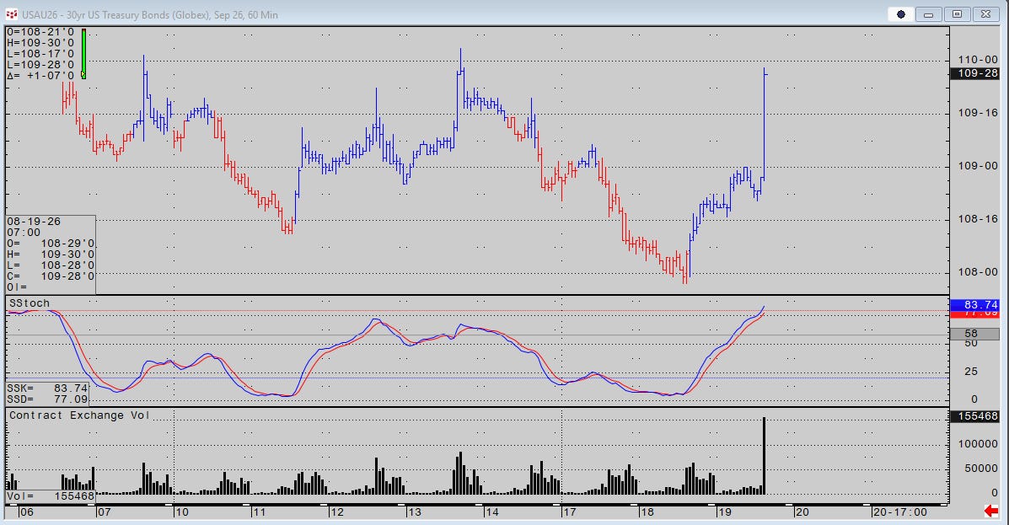Viewport: 1009px width, 525px height.
Task: Minimize the USAU26 chart window
Action: tap(929, 14)
